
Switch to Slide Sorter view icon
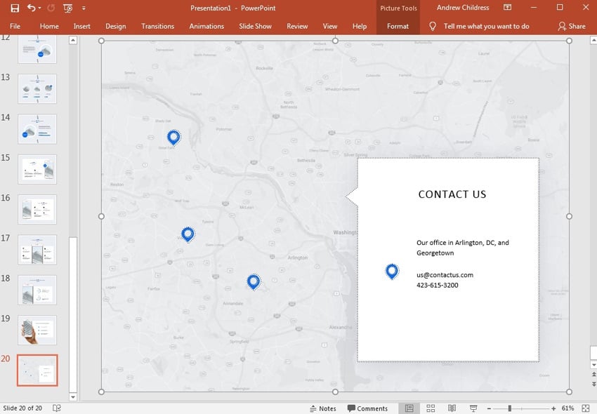[x=431, y=408]
